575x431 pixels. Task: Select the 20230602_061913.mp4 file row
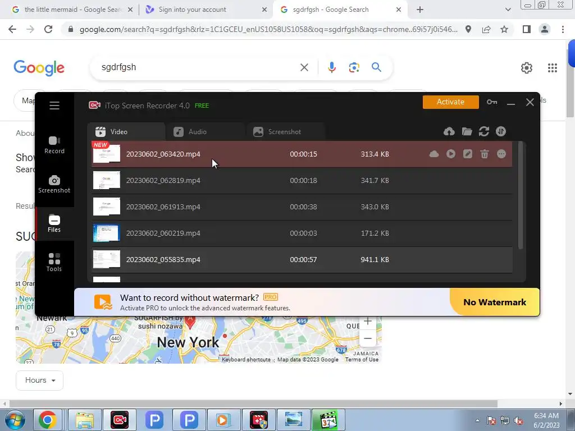(x=302, y=207)
